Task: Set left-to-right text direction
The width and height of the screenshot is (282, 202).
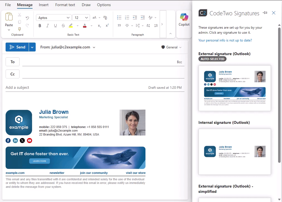Action: [x=148, y=26]
